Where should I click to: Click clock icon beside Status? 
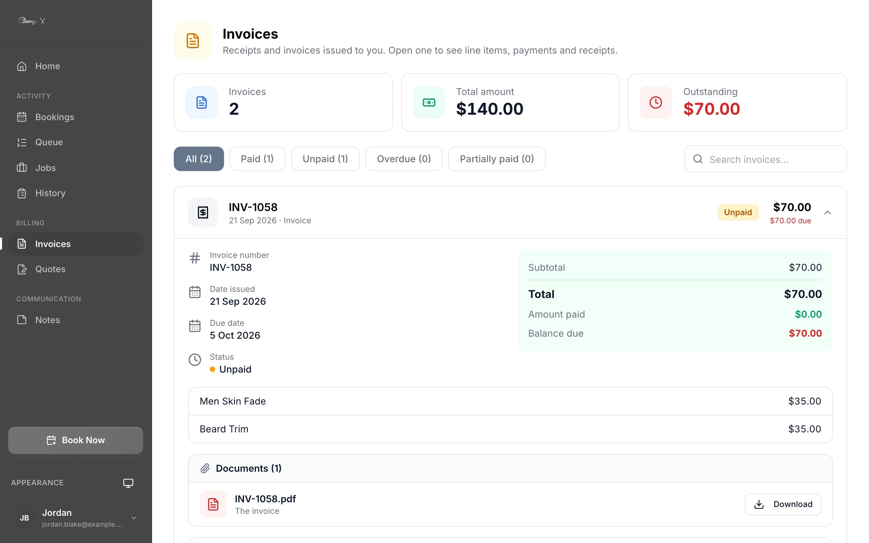[x=195, y=360]
